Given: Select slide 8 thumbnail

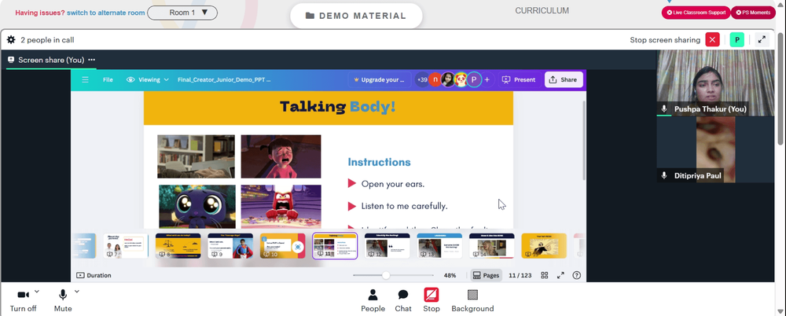Looking at the screenshot, I should click(x=178, y=246).
